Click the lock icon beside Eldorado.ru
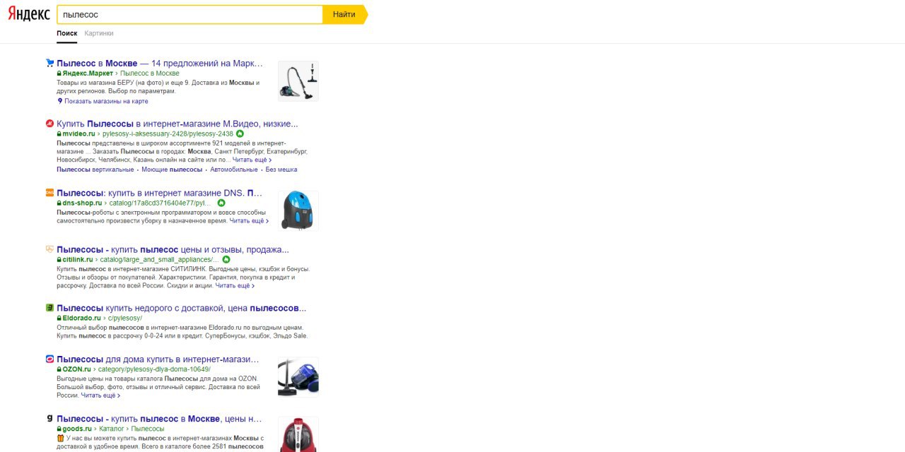Screen dimensions: 905x452 [x=59, y=318]
